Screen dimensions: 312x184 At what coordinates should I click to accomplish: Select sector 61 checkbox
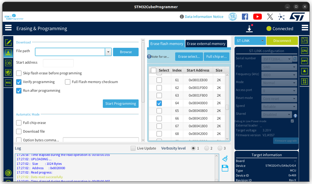pos(159,80)
